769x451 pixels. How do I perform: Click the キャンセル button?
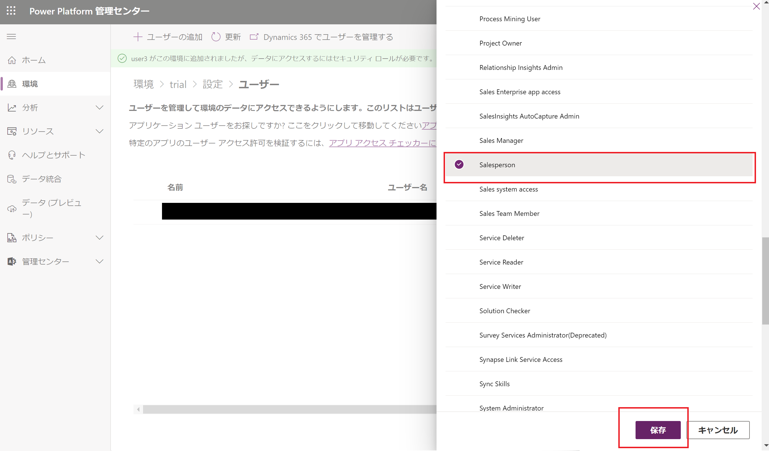[718, 430]
